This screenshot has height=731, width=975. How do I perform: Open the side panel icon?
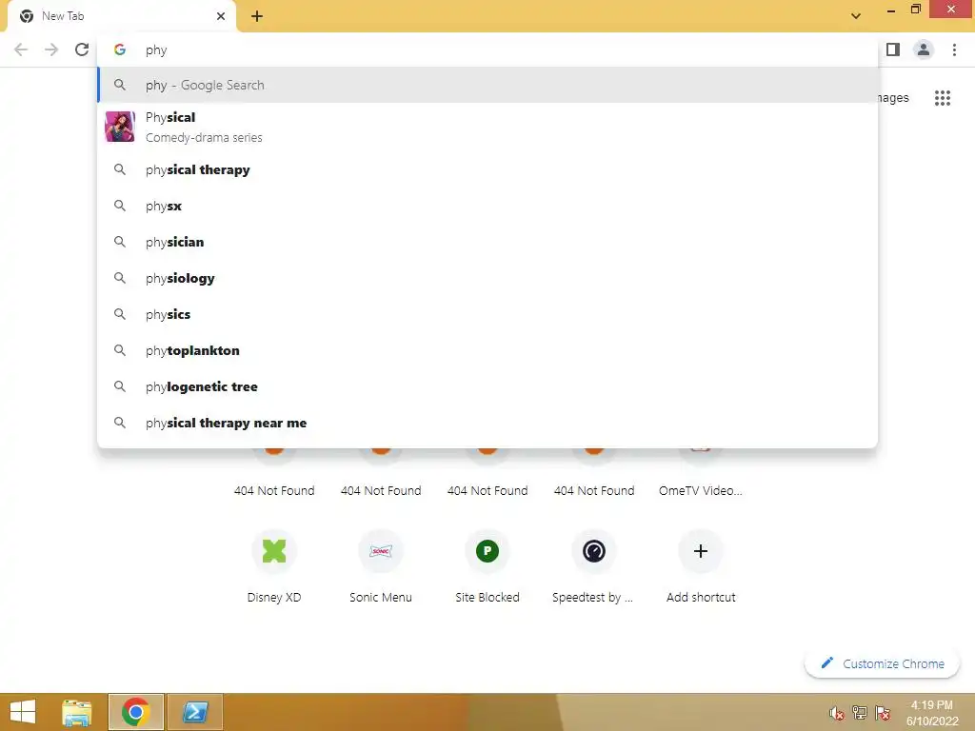(x=893, y=49)
